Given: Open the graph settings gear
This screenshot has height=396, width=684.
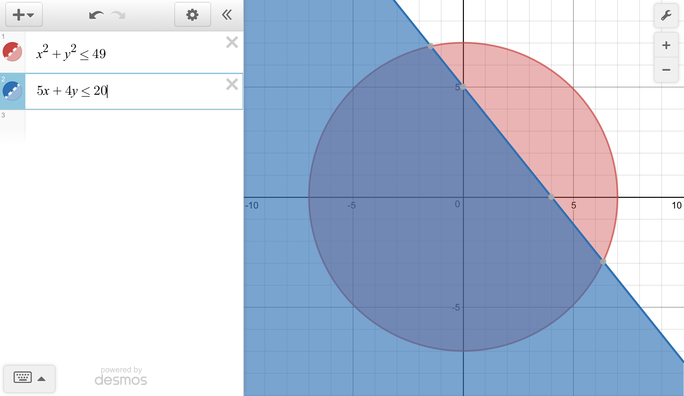Looking at the screenshot, I should 192,15.
